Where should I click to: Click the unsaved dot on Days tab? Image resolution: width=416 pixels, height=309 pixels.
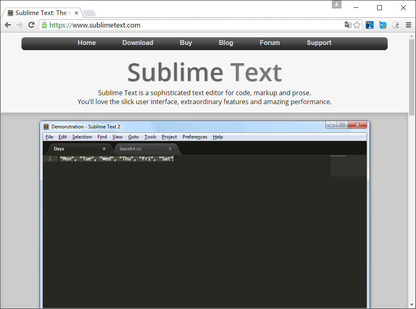pos(104,149)
